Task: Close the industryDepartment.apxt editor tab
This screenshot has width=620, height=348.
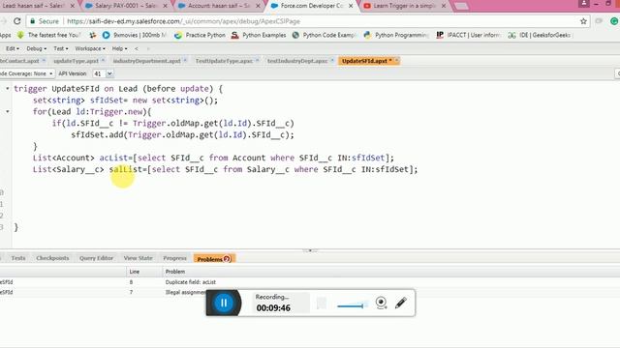Action: pos(185,60)
